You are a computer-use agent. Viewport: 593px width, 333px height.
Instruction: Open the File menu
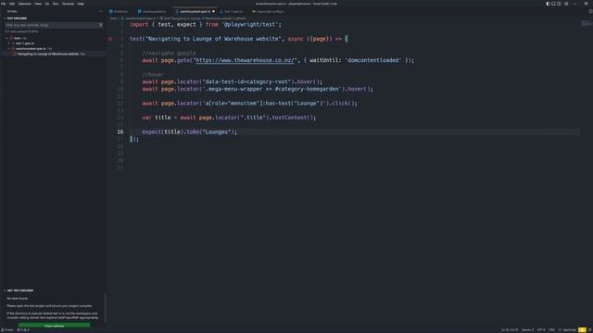click(4, 4)
